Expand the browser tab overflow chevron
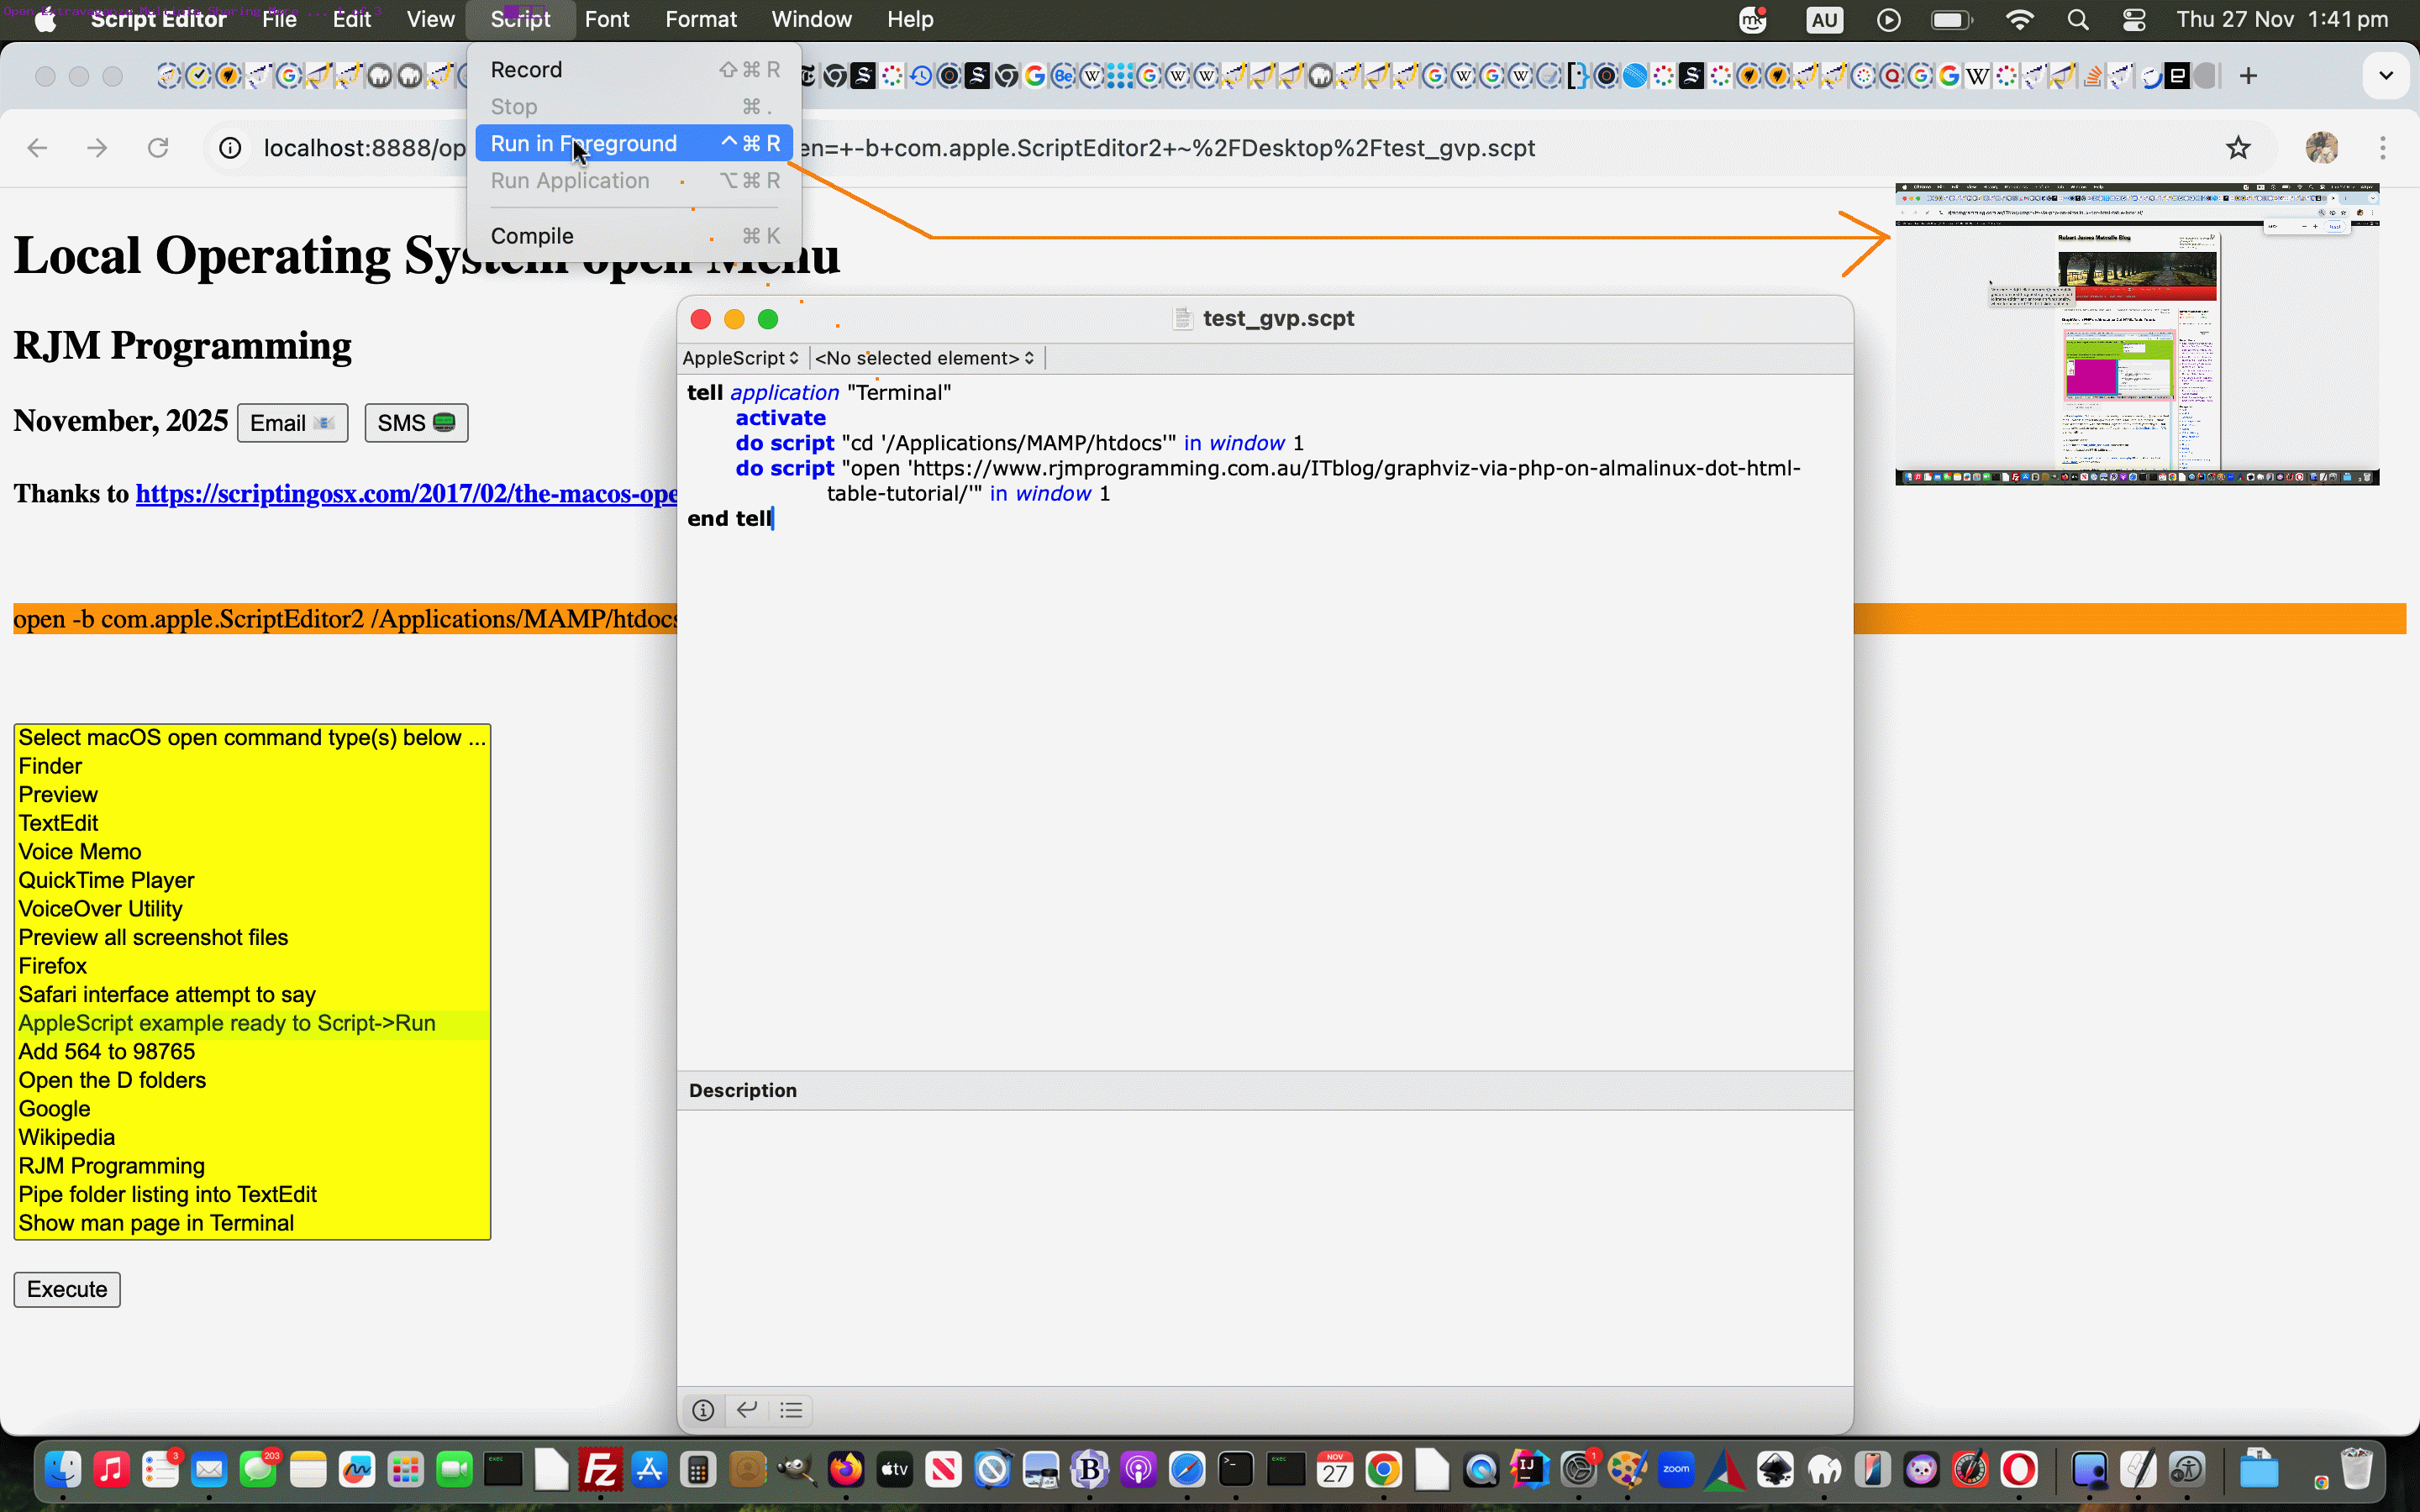Image resolution: width=2420 pixels, height=1512 pixels. pyautogui.click(x=2386, y=74)
